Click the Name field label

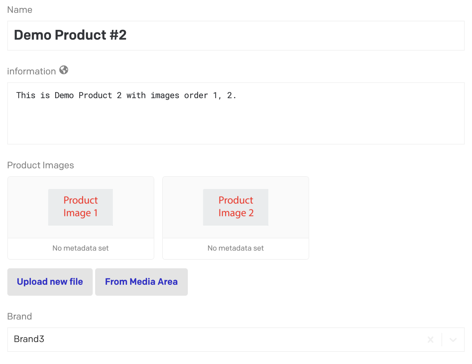tap(20, 10)
